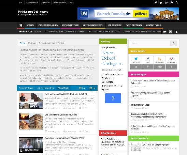Open PRESSEMITTEILUNGEN menu item

pos(48,25)
